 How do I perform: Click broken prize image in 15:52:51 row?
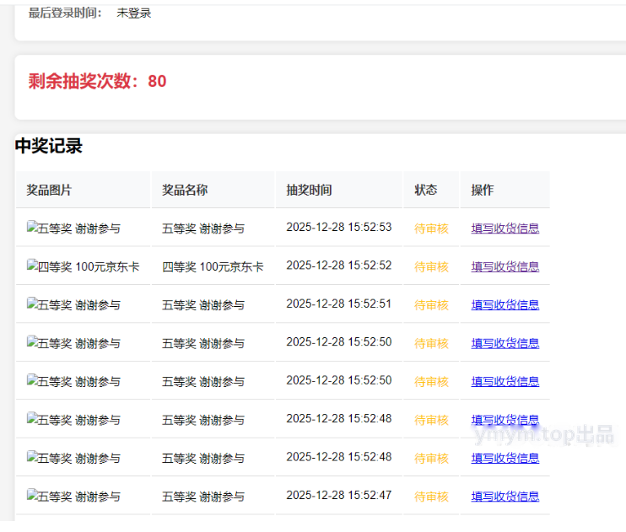(x=73, y=304)
